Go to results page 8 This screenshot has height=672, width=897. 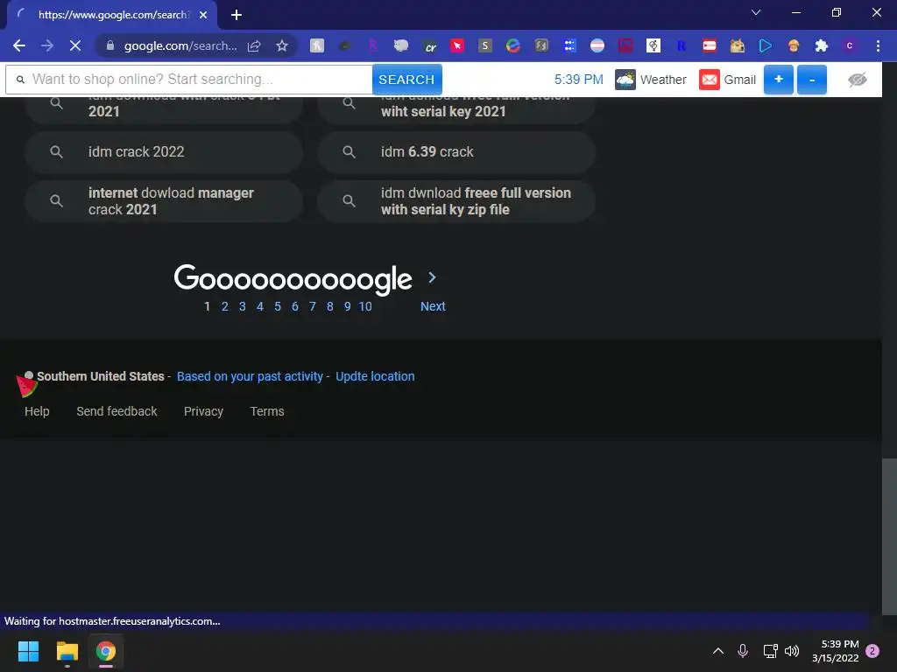pos(330,306)
